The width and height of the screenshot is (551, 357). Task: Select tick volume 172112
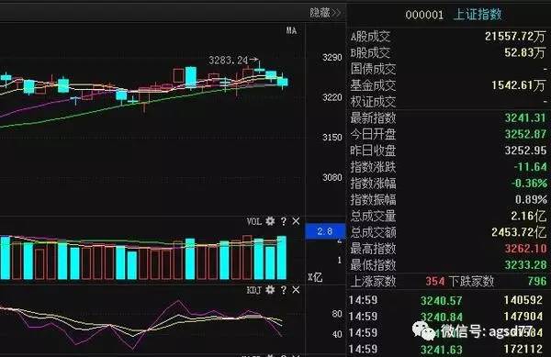523,349
